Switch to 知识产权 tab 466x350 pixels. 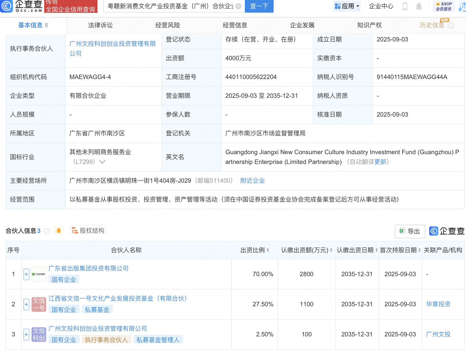(369, 25)
